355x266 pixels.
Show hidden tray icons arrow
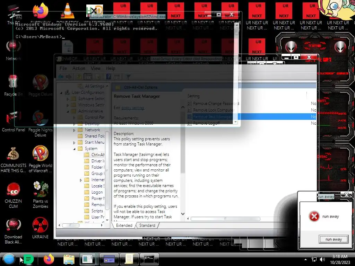pyautogui.click(x=305, y=259)
